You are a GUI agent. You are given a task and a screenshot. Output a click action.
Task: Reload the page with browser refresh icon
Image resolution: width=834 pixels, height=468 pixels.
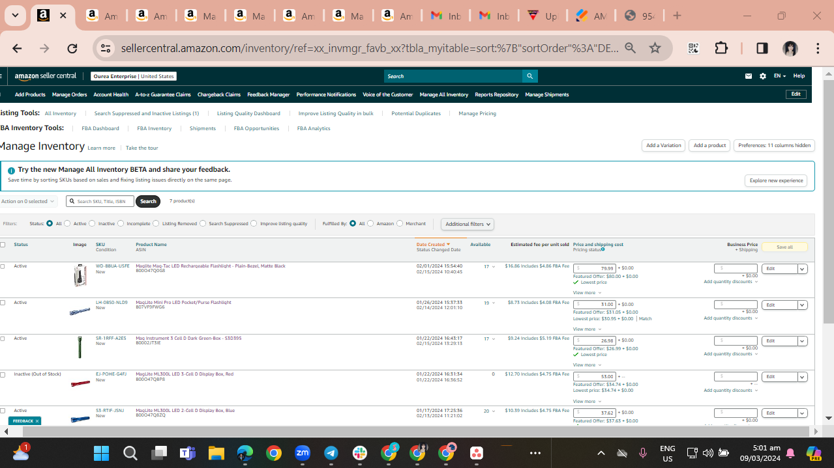[72, 48]
